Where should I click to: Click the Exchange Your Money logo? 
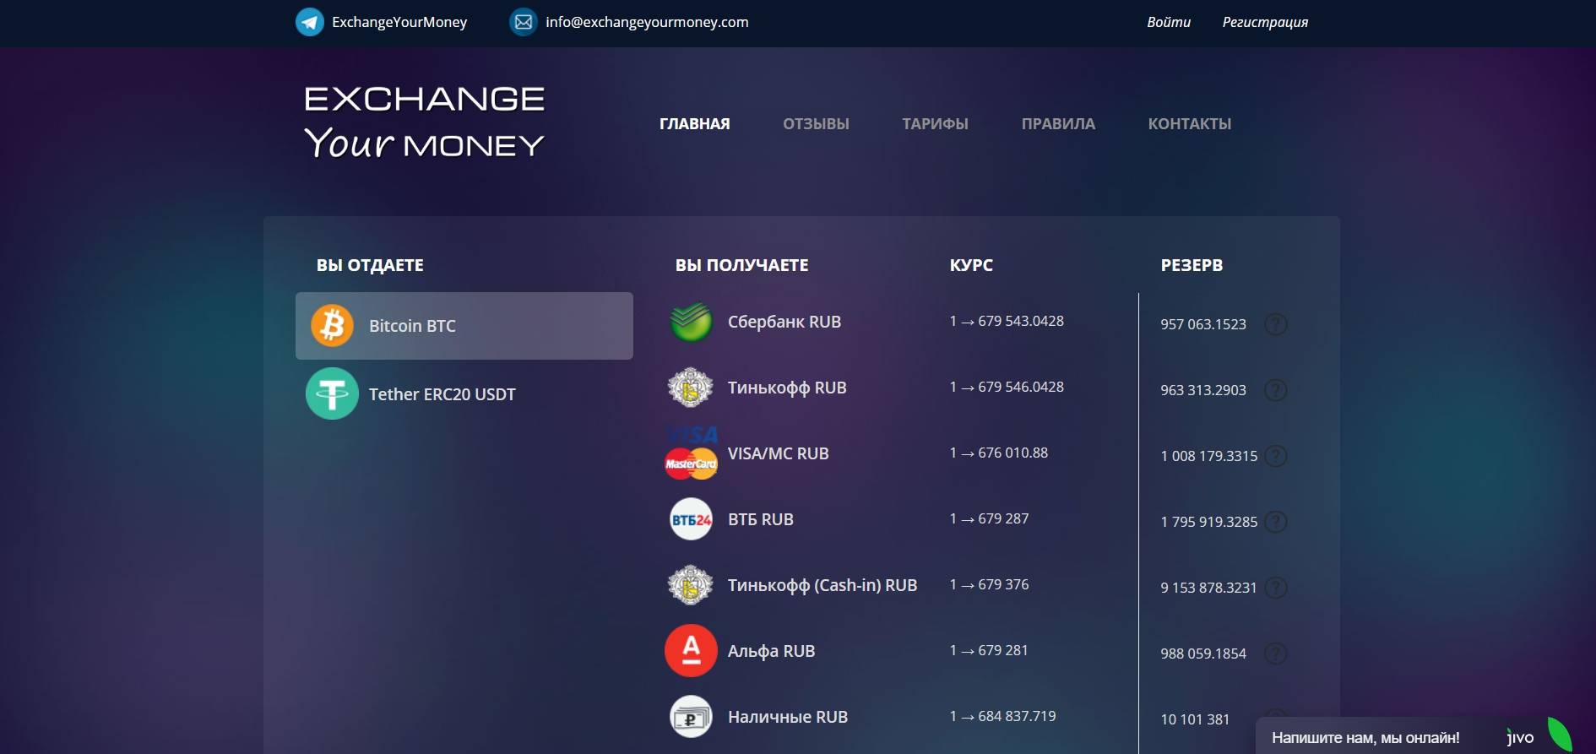point(424,122)
